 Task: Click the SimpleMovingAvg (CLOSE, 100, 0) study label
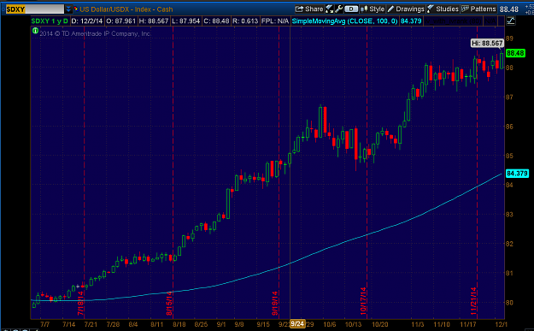coord(344,21)
